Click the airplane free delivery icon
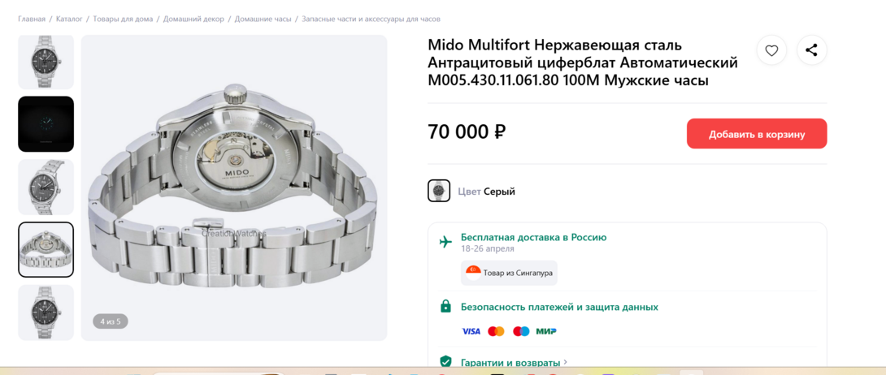 click(x=445, y=243)
